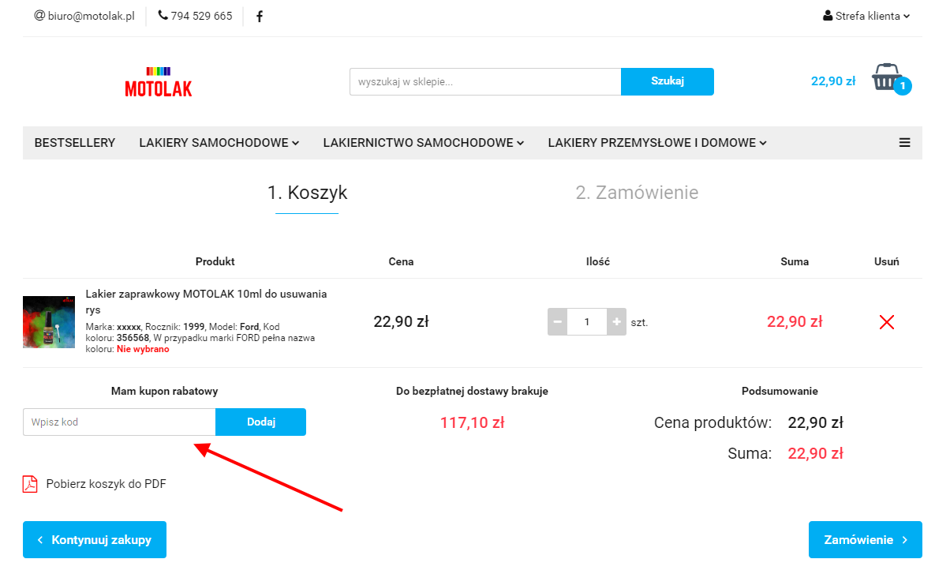
Task: Open the shopping basket icon
Action: click(x=891, y=79)
